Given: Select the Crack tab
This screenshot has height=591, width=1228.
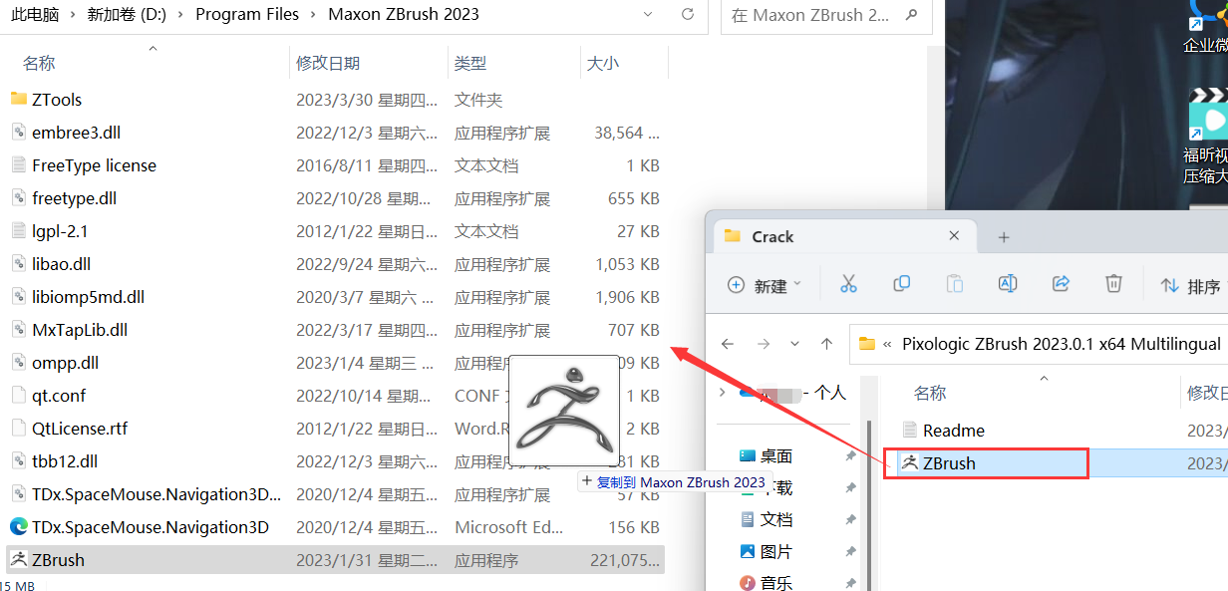Looking at the screenshot, I should (772, 236).
